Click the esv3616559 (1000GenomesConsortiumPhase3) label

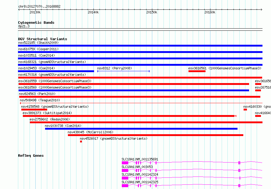55,81
